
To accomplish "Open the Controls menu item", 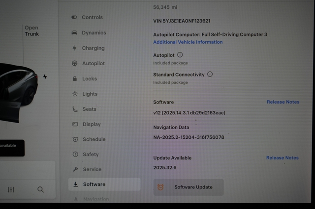I will [87, 17].
